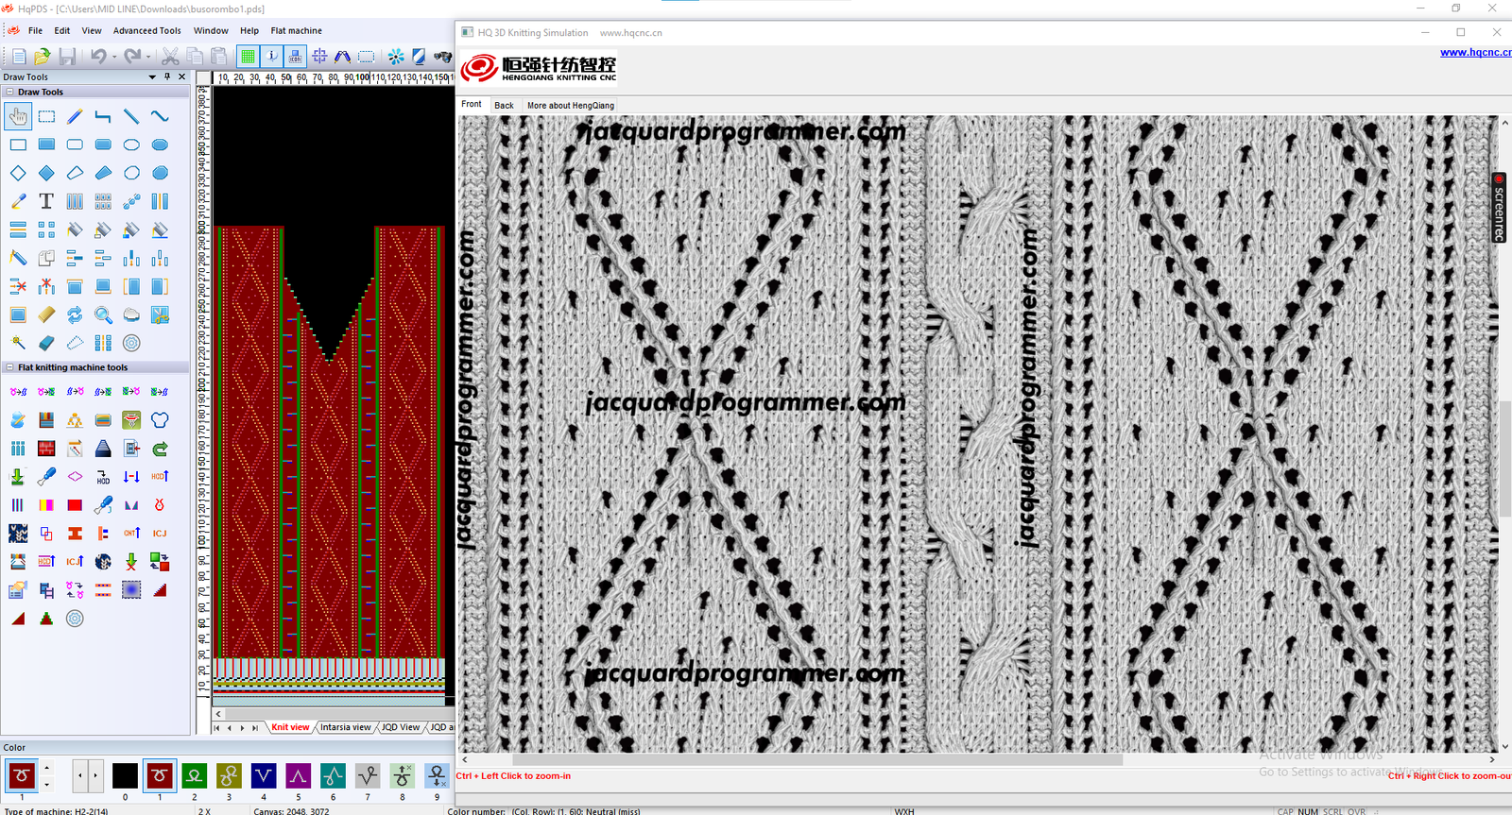Click the Open file folder icon
The width and height of the screenshot is (1512, 815).
[43, 57]
